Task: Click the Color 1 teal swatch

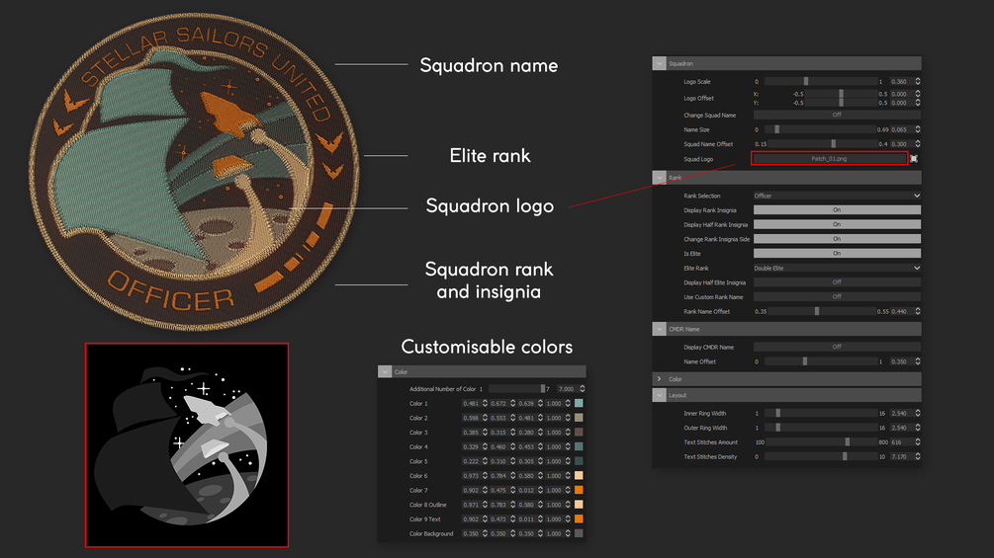Action: pyautogui.click(x=579, y=403)
